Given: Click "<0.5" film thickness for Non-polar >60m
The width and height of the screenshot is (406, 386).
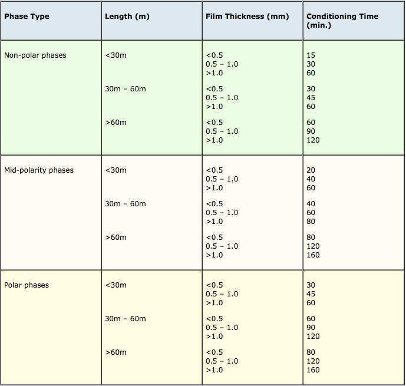Looking at the screenshot, I should 214,123.
